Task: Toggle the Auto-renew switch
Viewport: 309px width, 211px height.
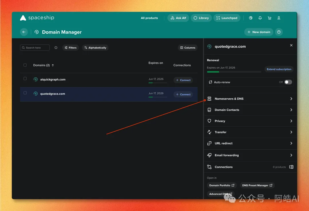Action: (x=288, y=82)
